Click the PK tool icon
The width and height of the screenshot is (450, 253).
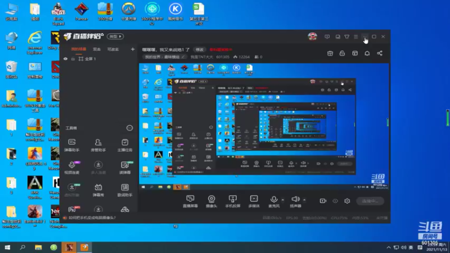[x=73, y=209]
